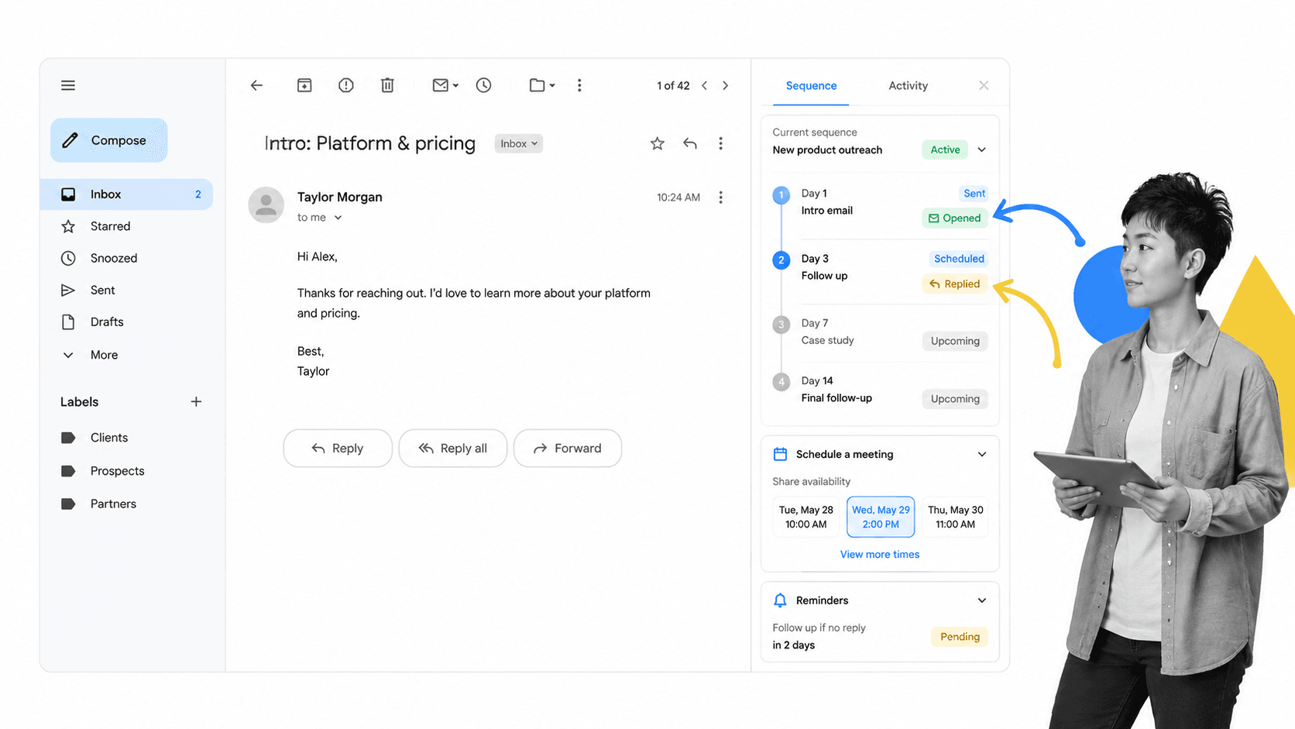Viewport: 1295px width, 729px height.
Task: Open the Inbox folder
Action: point(126,194)
